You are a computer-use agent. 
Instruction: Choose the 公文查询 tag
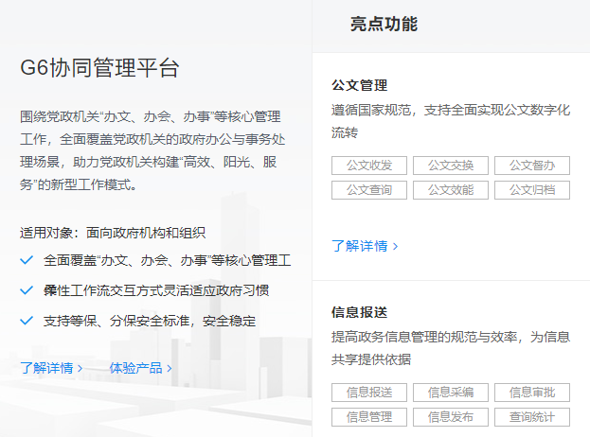tap(368, 190)
